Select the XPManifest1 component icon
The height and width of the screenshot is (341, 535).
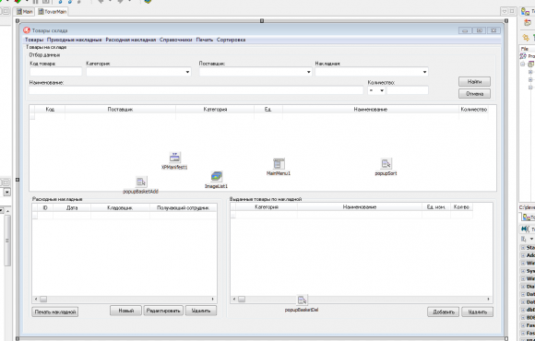pyautogui.click(x=174, y=158)
